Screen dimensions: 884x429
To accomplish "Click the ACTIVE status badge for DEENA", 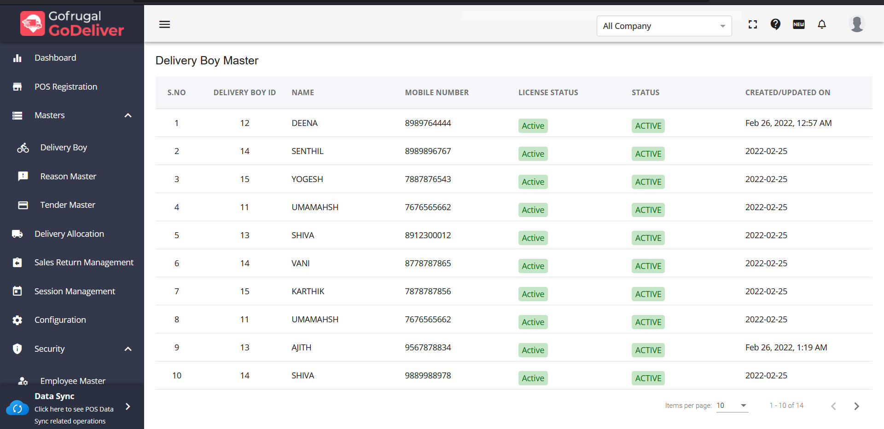I will pos(648,126).
